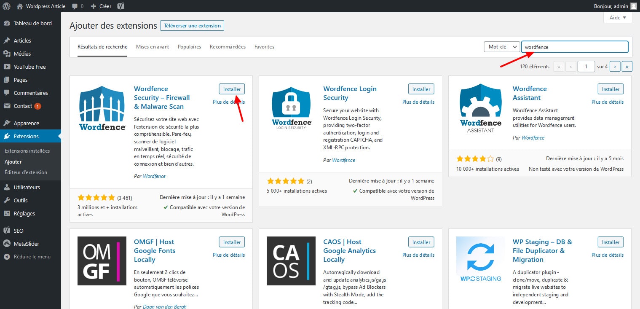This screenshot has width=640, height=309.
Task: Install CAOS Host Google Analytics Locally
Action: (421, 242)
